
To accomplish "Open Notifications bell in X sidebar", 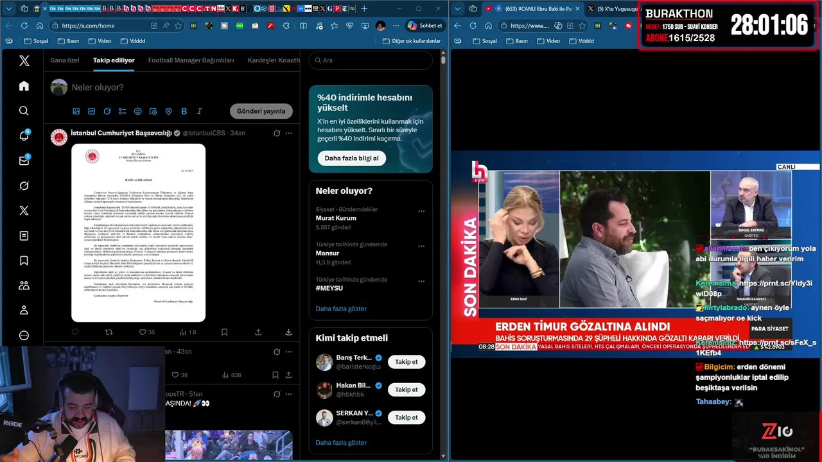I will pyautogui.click(x=24, y=136).
